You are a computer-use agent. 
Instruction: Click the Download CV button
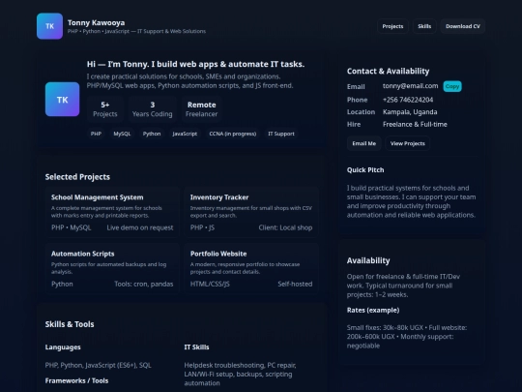coord(463,26)
